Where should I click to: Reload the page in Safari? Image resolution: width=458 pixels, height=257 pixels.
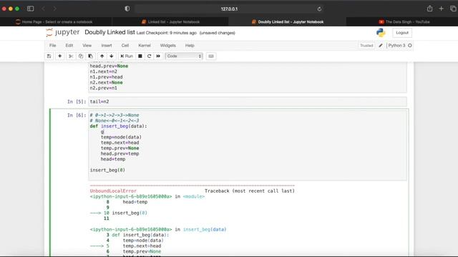(x=319, y=9)
